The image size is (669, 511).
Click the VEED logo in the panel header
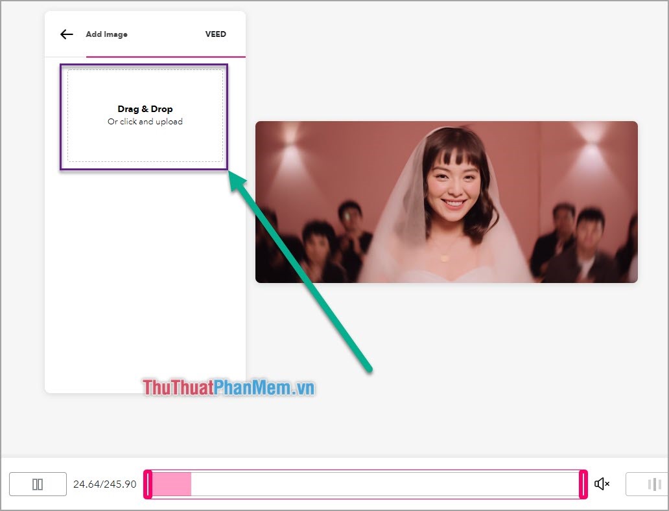(x=215, y=34)
